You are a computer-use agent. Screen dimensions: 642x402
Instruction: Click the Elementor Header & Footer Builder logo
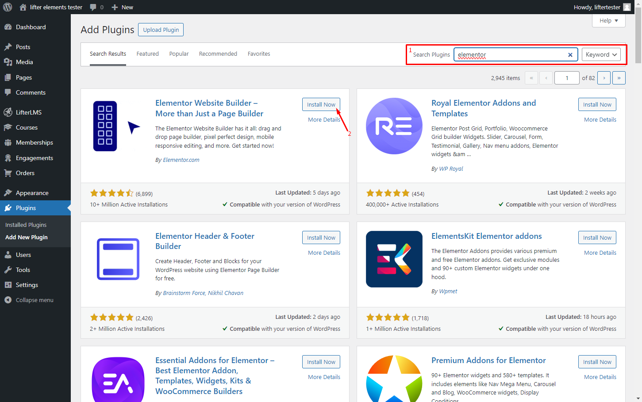click(118, 259)
